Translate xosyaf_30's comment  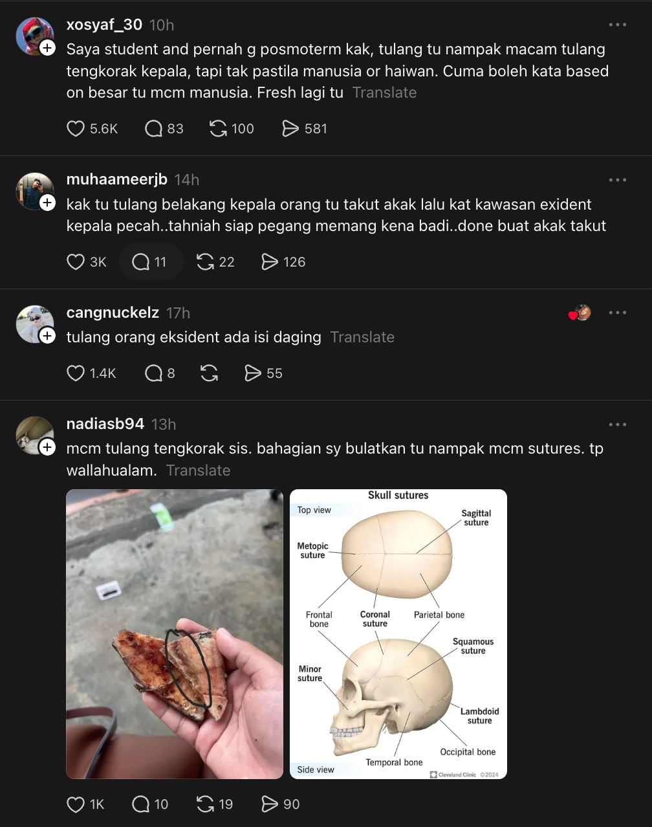[x=384, y=93]
